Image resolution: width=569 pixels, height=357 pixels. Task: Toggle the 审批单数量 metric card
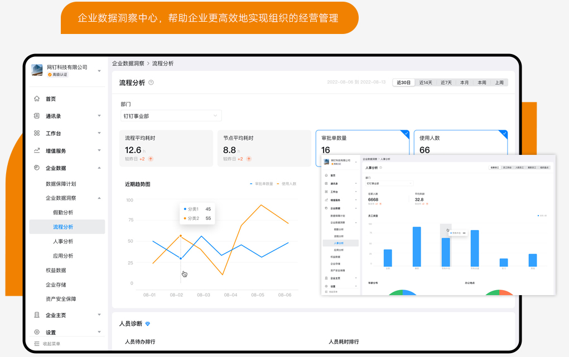[362, 144]
